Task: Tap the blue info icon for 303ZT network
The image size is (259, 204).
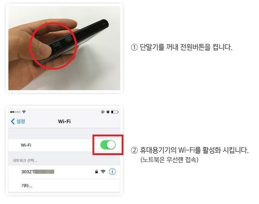Action: point(112,172)
